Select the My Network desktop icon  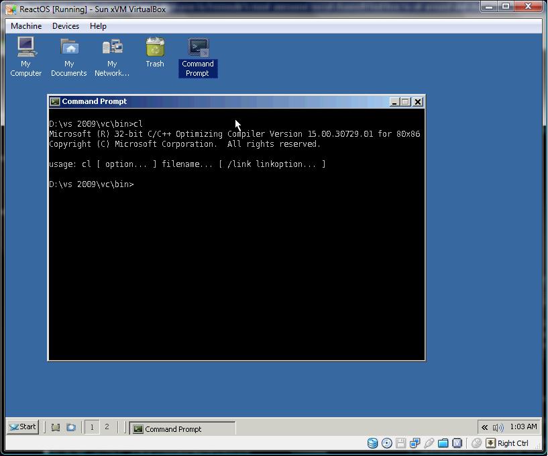point(112,57)
